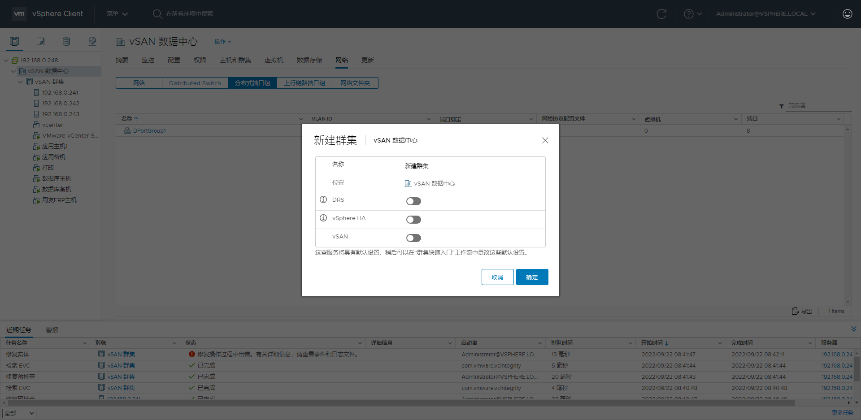861x420 pixels.
Task: Open the 筛选器 filter icon
Action: coord(781,106)
